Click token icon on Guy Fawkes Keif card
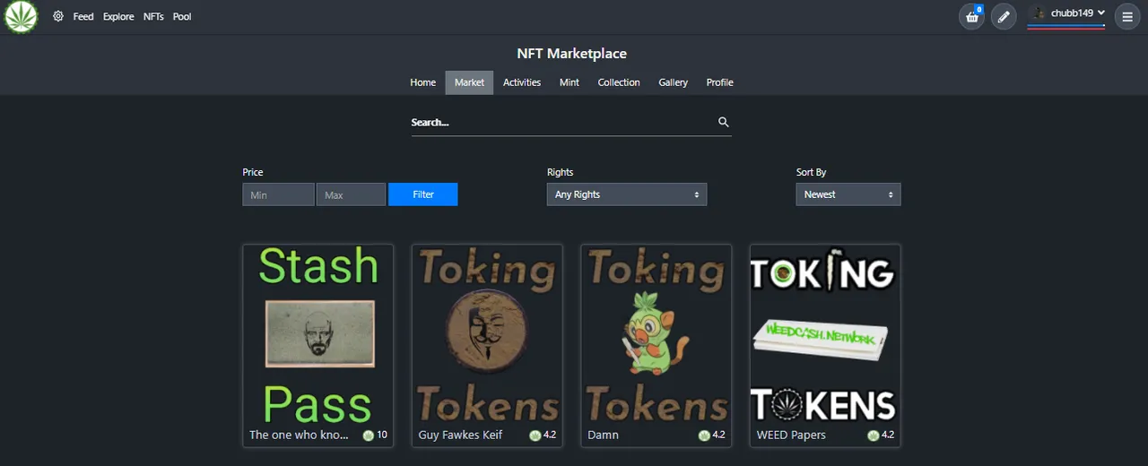 535,436
